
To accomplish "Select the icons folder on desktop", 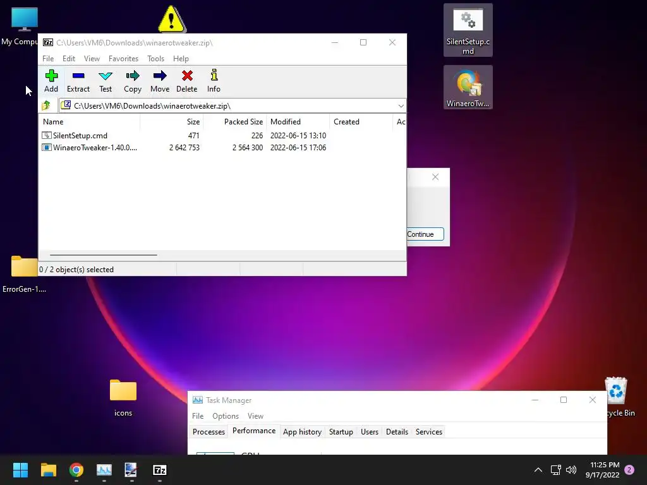I will [x=123, y=398].
